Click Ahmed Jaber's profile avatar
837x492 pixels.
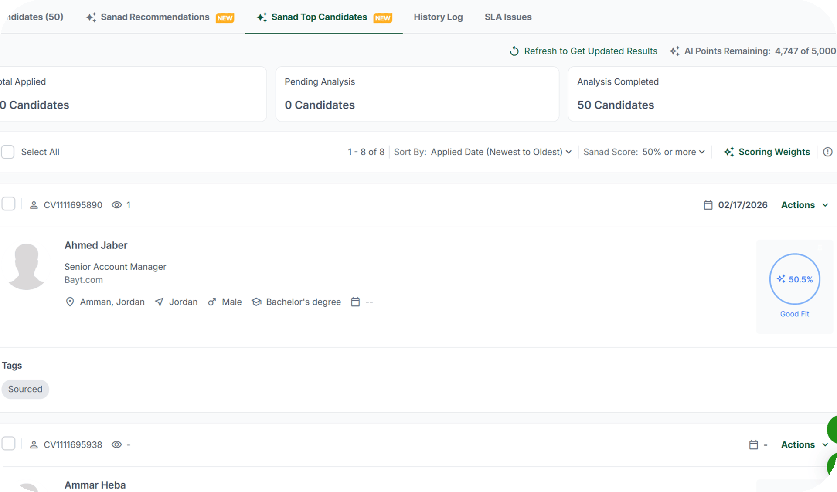27,266
